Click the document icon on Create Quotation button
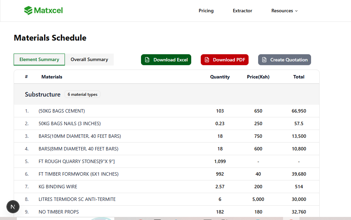 [x=264, y=60]
